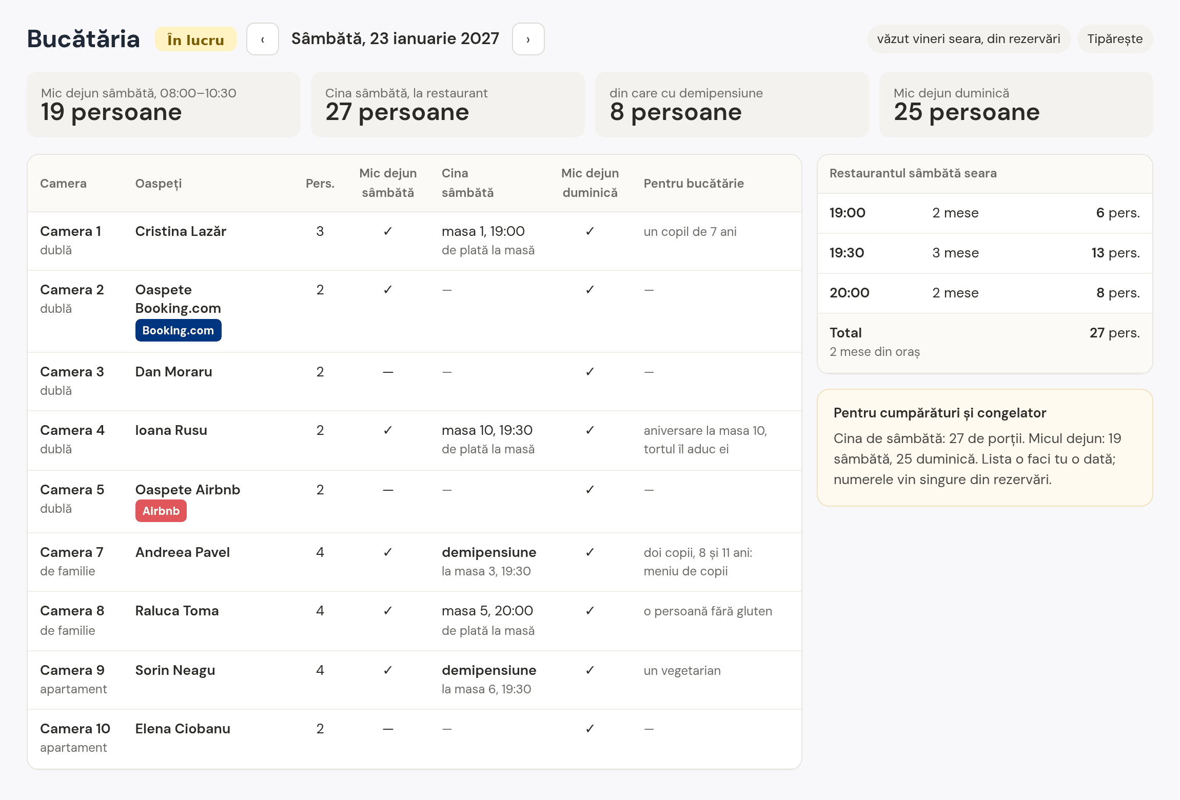This screenshot has width=1180, height=800.
Task: Toggle Saturday breakfast check for Camera 7
Action: point(388,552)
